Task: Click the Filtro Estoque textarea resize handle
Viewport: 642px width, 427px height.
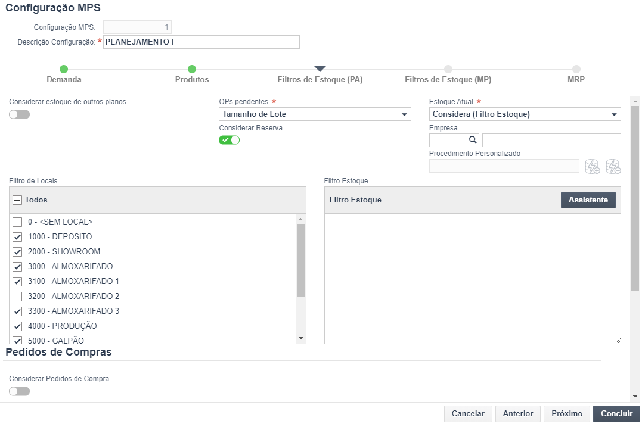Action: coord(618,341)
